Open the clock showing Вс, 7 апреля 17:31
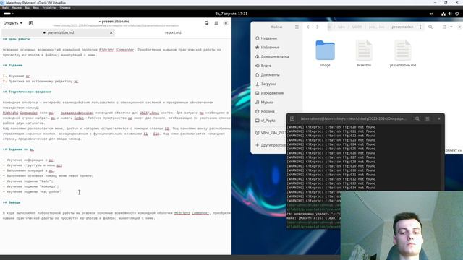Viewport: 463px width, 260px height. [x=231, y=14]
